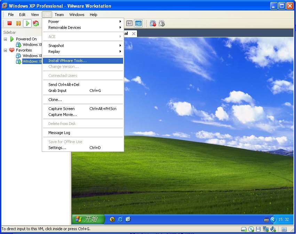This screenshot has width=296, height=234.
Task: Select the Favorites sidebar heading
Action: (24, 50)
